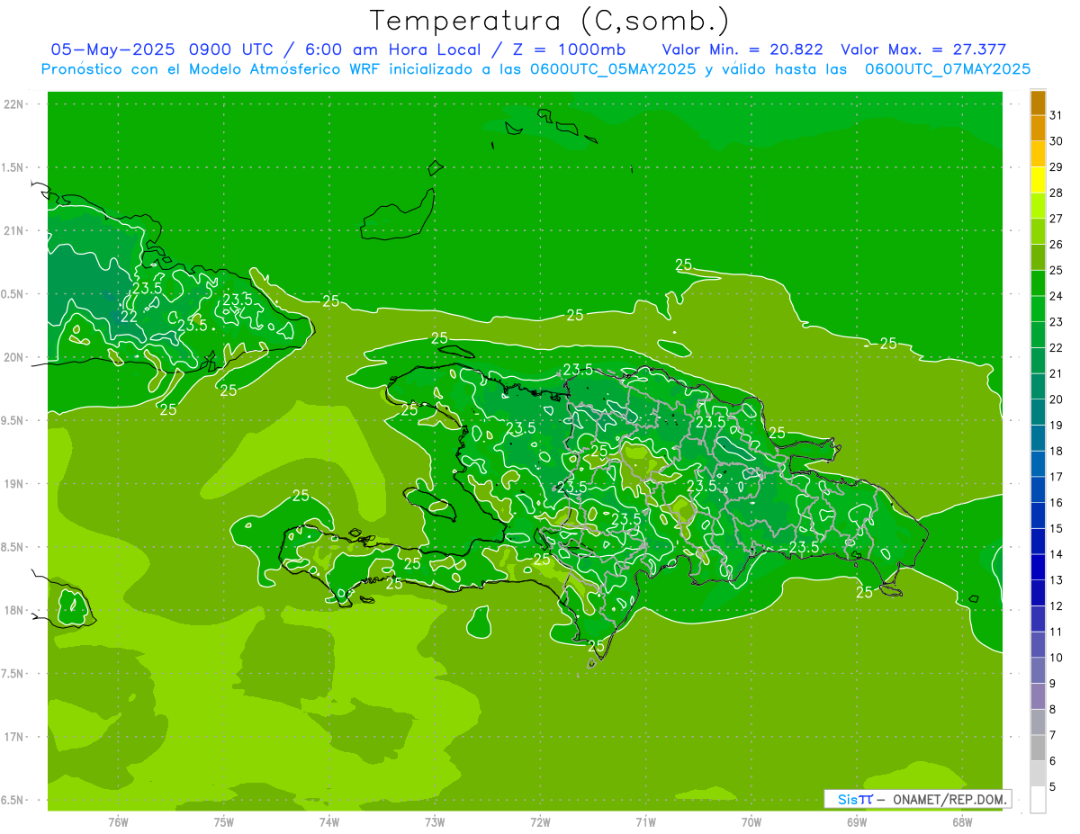Click the '0600UTC_07MAY2025' valid-until time
The height and width of the screenshot is (834, 1080).
click(x=947, y=69)
